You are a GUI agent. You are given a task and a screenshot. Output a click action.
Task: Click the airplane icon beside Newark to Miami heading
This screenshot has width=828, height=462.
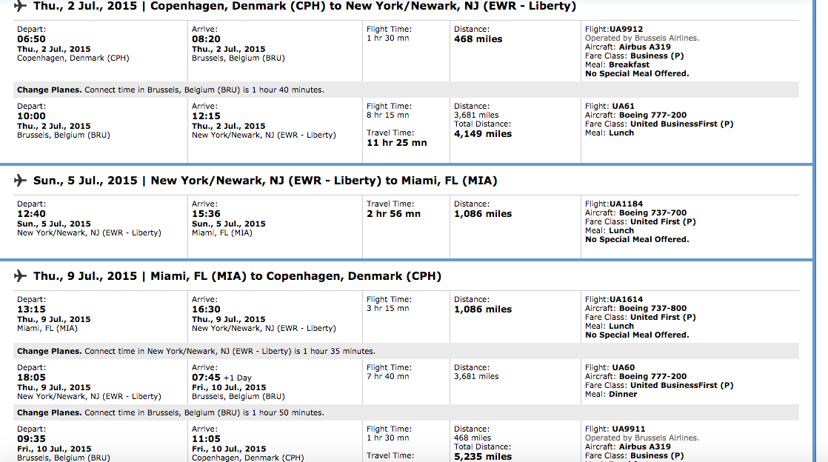tap(20, 181)
